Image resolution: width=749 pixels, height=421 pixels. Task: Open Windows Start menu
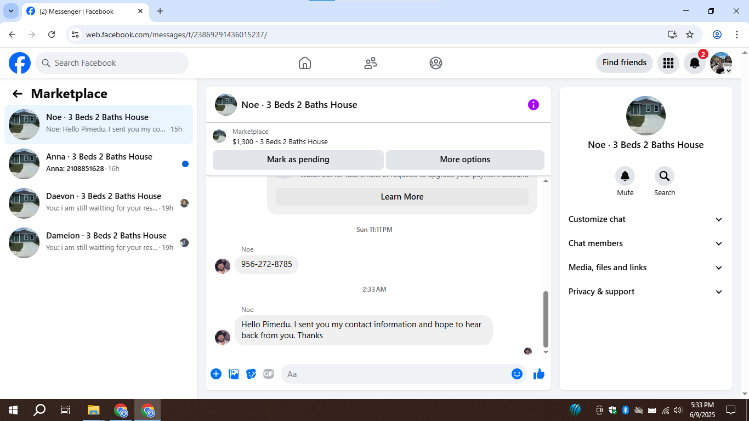13,410
